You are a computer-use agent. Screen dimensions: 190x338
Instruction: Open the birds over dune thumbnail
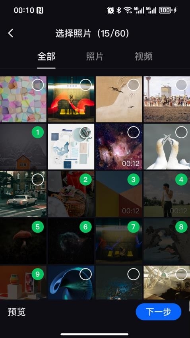[x=119, y=99]
